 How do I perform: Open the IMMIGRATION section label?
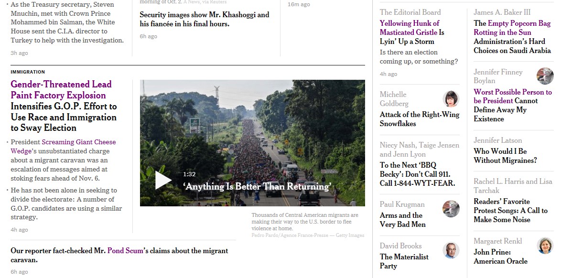point(28,72)
